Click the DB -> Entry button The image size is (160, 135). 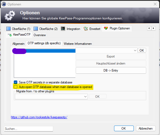[111, 70]
